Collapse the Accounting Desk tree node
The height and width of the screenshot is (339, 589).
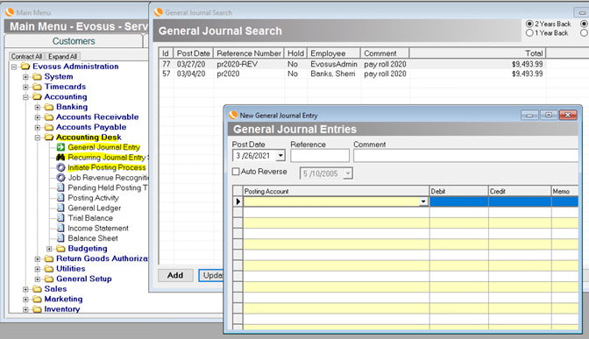point(38,138)
